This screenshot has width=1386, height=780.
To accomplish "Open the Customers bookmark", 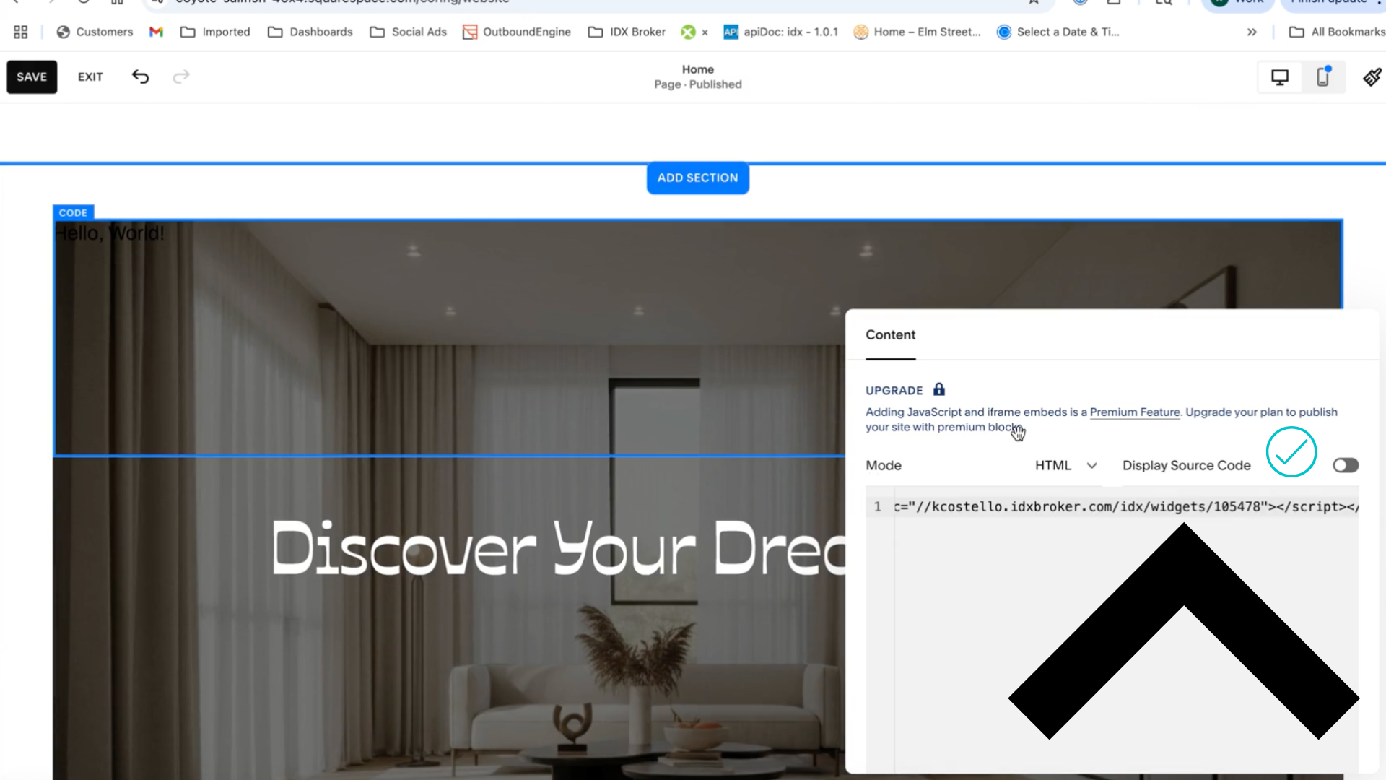I will click(x=95, y=32).
